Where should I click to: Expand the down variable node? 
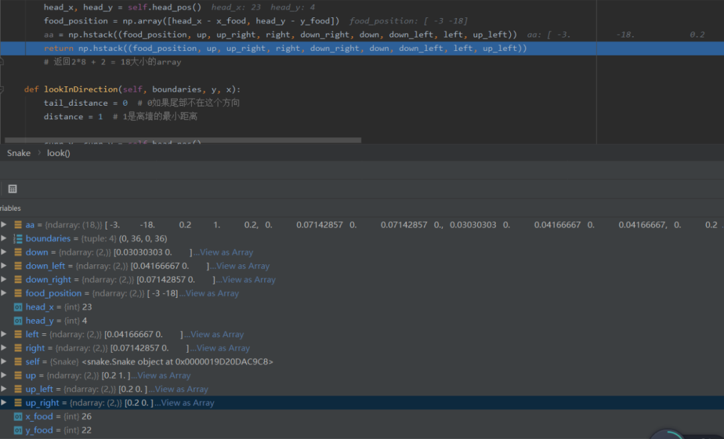pos(4,252)
